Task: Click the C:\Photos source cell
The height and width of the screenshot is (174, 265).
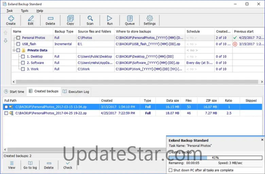Action: (x=95, y=38)
